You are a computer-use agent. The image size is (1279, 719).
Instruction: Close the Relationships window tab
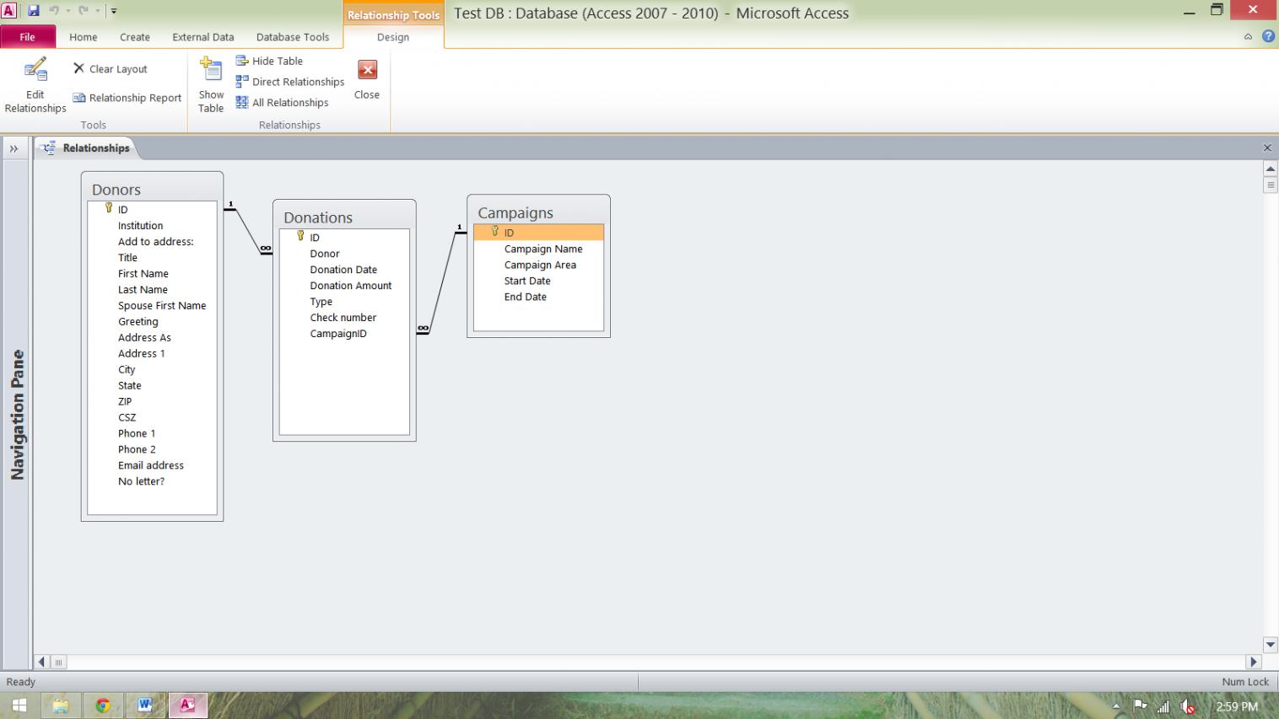point(1266,148)
